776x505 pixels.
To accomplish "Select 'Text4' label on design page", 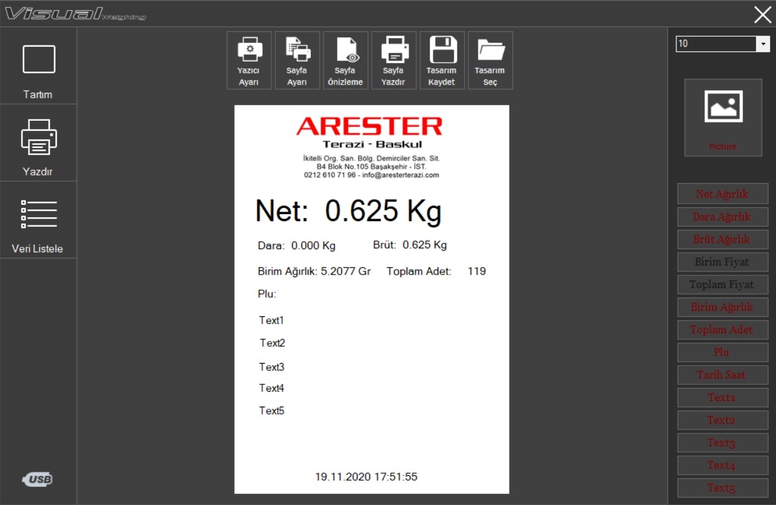I will click(272, 389).
